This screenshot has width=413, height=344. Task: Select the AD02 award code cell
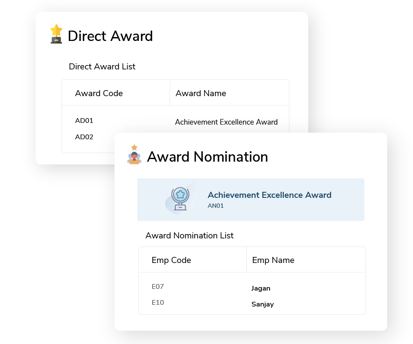(x=84, y=137)
